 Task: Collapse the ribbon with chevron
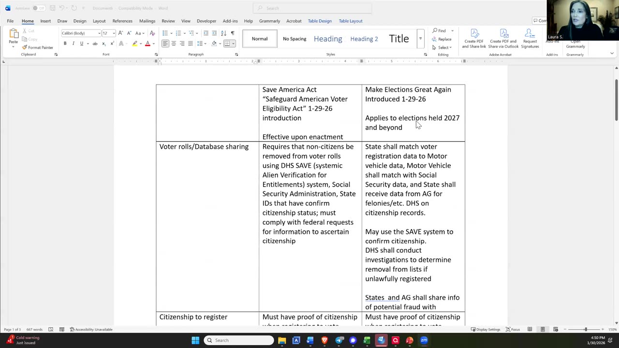[x=612, y=54]
